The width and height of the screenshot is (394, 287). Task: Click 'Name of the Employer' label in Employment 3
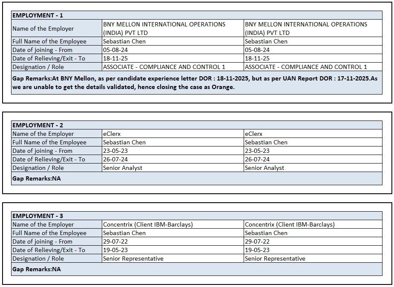coord(43,224)
